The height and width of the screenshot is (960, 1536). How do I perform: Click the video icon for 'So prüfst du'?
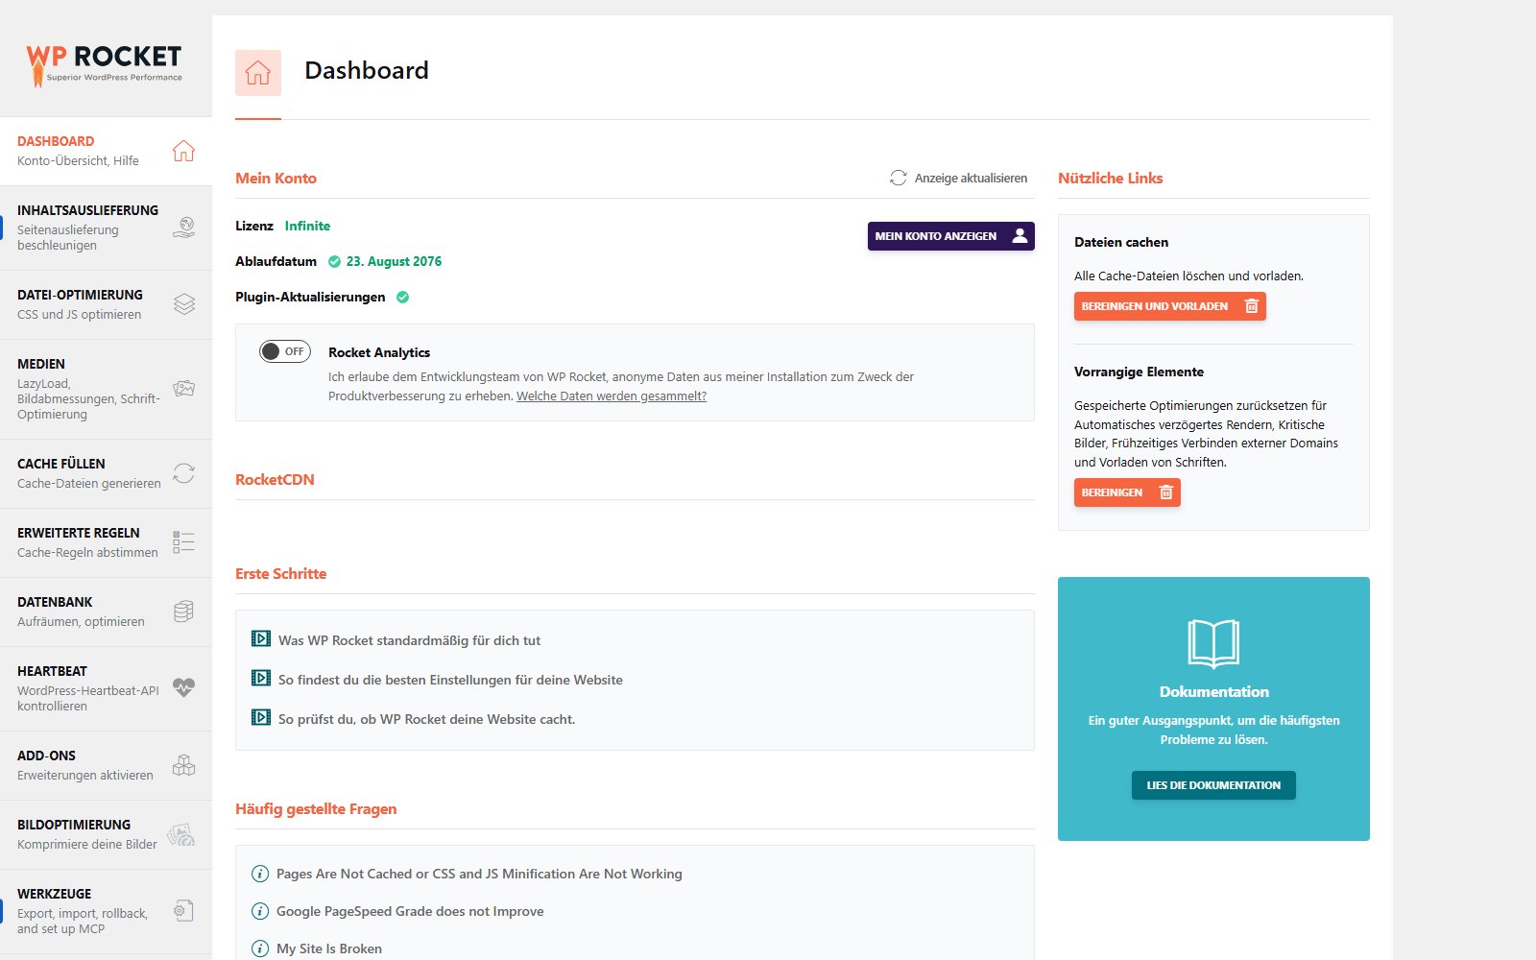261,717
